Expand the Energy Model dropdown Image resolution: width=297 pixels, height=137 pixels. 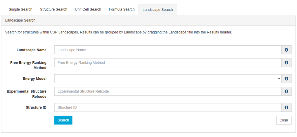[x=168, y=79]
